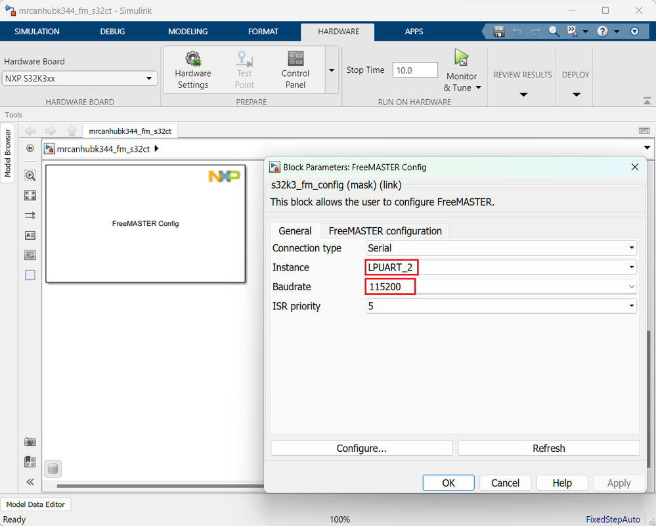Navigate forward in the model canvas

51,131
